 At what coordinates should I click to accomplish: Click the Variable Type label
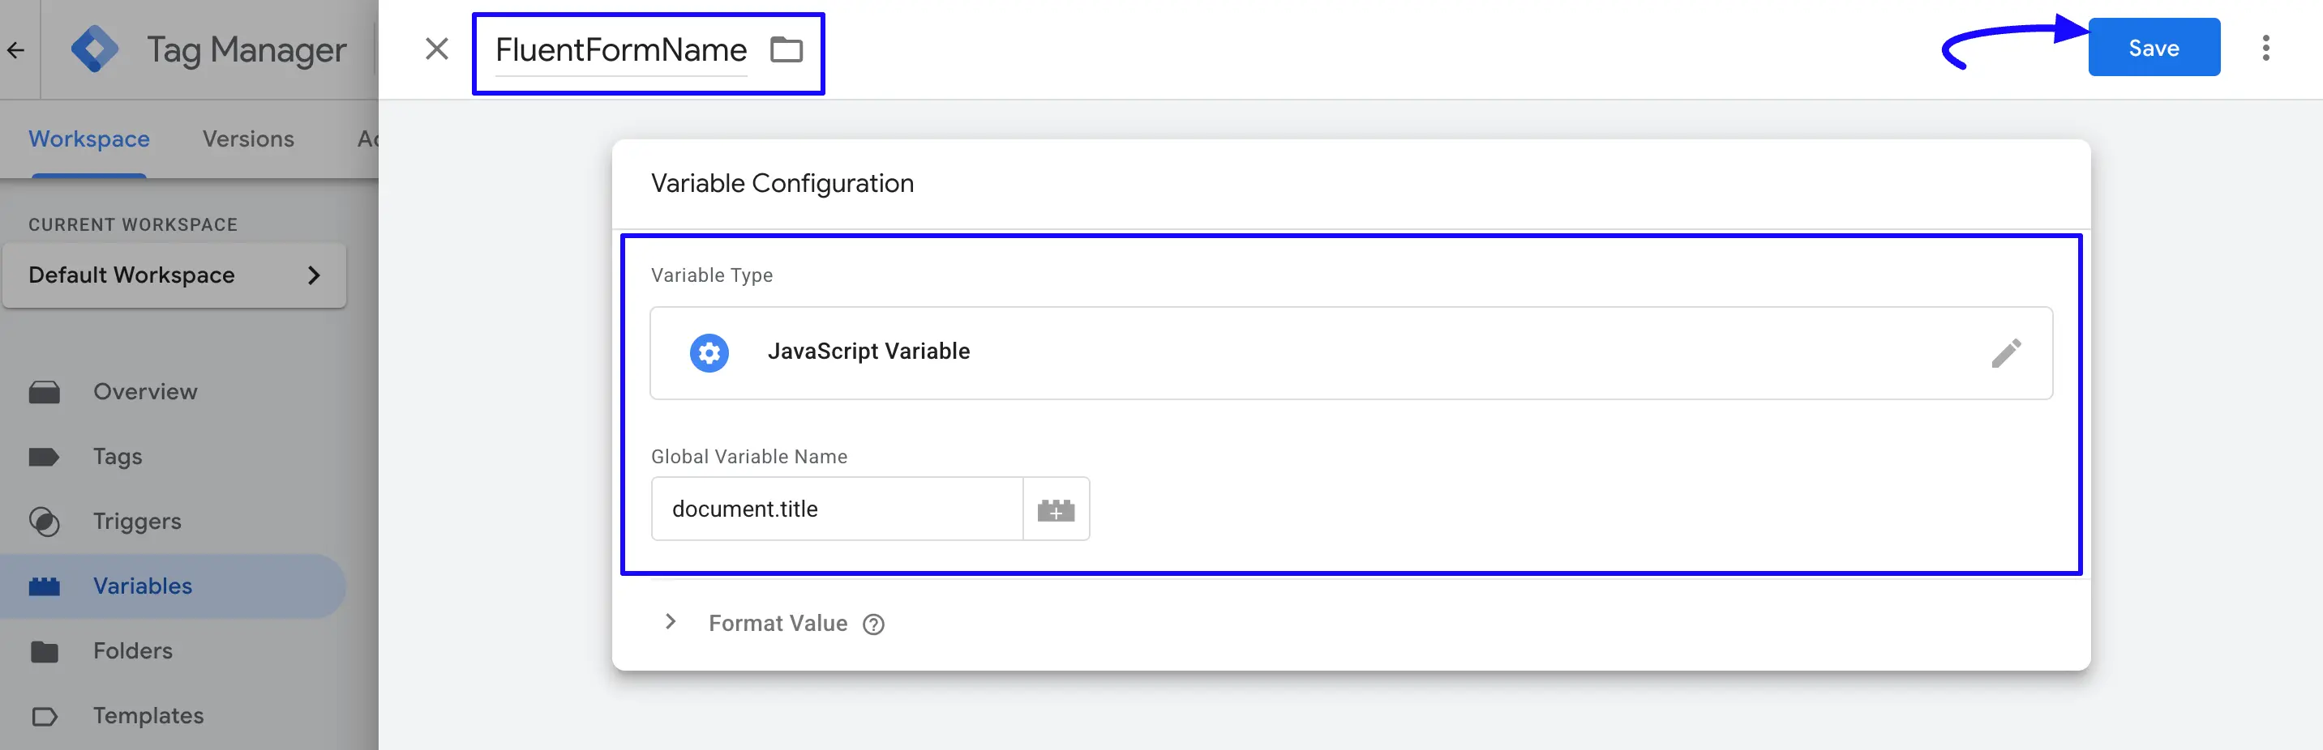click(x=712, y=275)
